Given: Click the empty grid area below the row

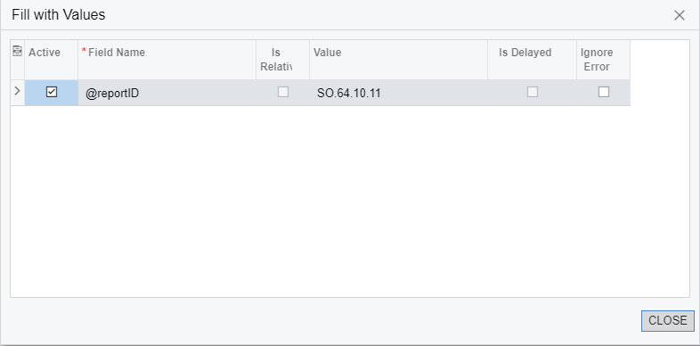Looking at the screenshot, I should (349, 202).
